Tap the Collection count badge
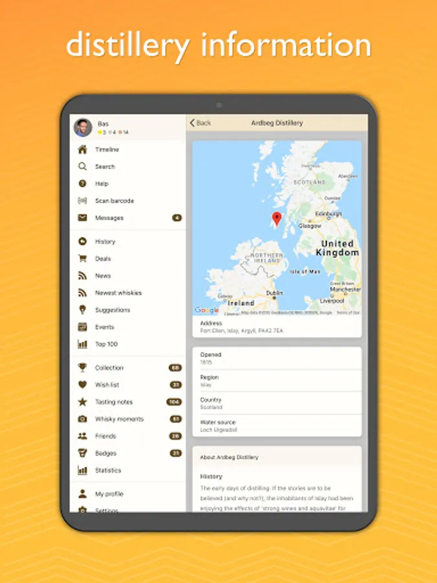The image size is (437, 583). click(x=175, y=368)
